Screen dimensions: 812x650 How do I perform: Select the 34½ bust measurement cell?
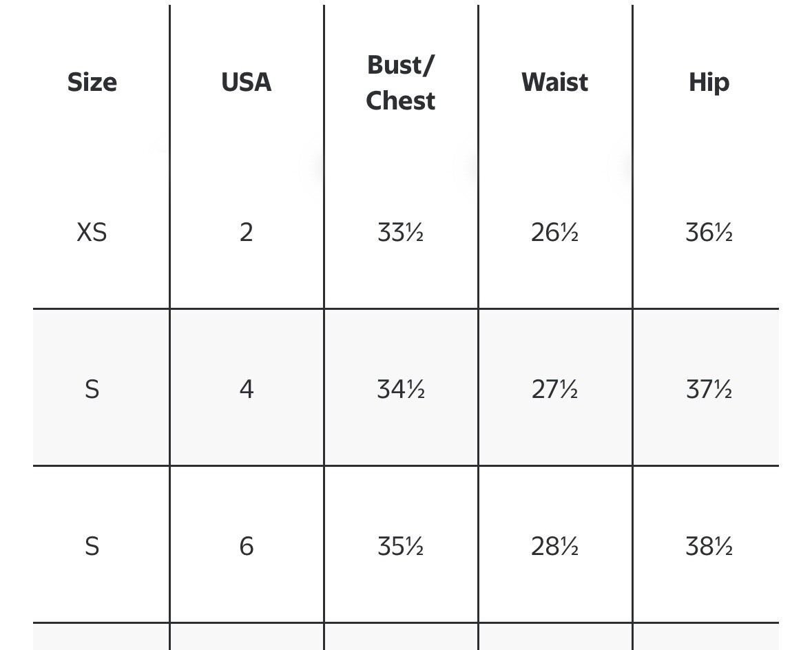pyautogui.click(x=401, y=389)
